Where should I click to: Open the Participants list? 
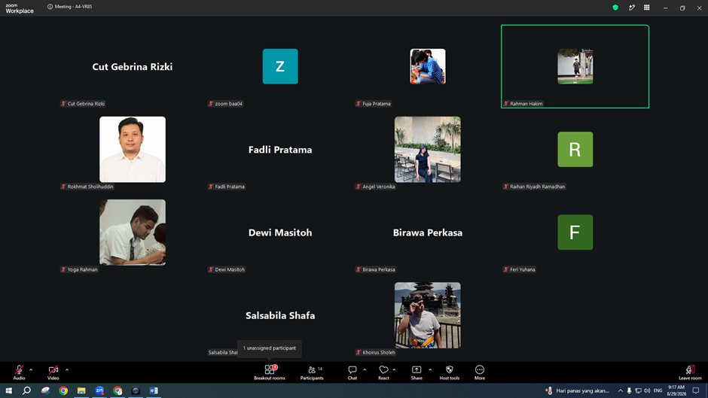[x=312, y=372]
